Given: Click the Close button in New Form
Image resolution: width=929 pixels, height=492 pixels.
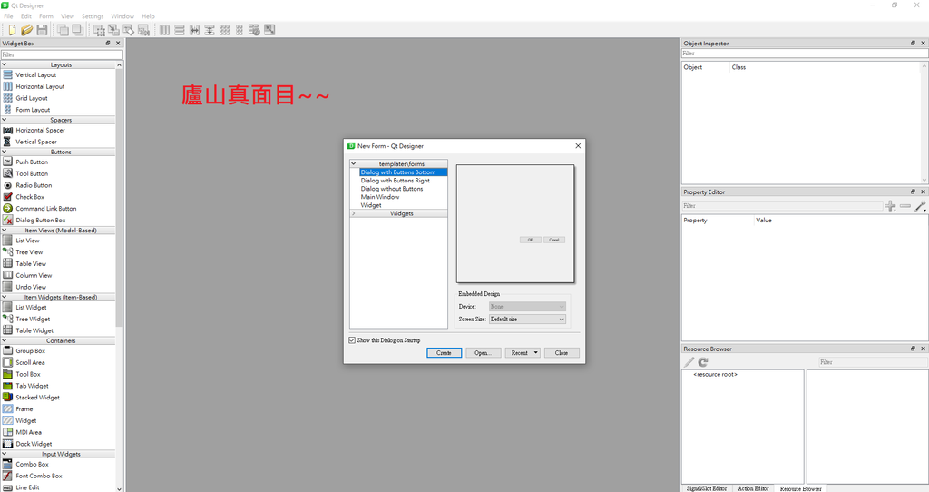Looking at the screenshot, I should [562, 353].
